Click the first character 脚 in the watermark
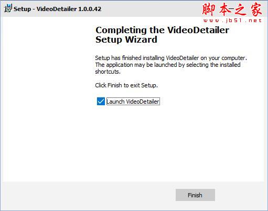The image size is (268, 211). [x=209, y=9]
